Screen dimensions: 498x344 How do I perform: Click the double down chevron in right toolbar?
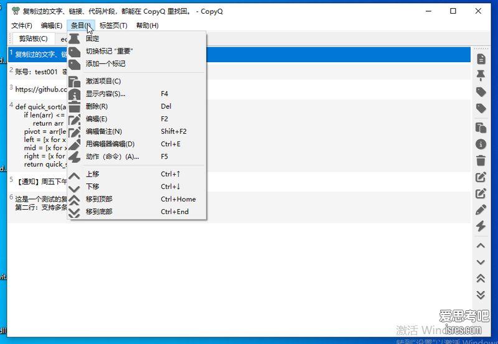coord(481,295)
